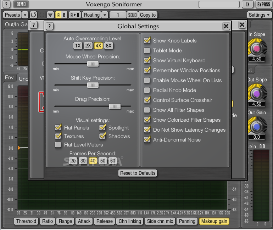This screenshot has width=273, height=230.
Task: Click the Shift Key Precision slider handle
Action: 93,85
